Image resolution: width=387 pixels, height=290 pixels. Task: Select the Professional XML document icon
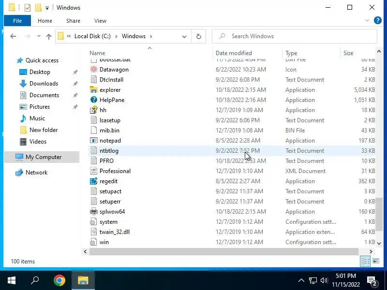(x=93, y=171)
